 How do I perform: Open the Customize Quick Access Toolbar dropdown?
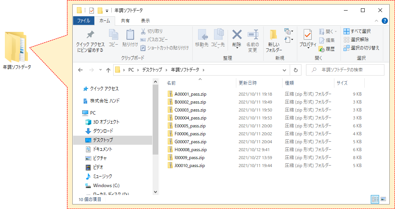(x=107, y=11)
